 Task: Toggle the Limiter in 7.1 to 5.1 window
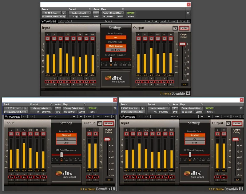[184, 28]
